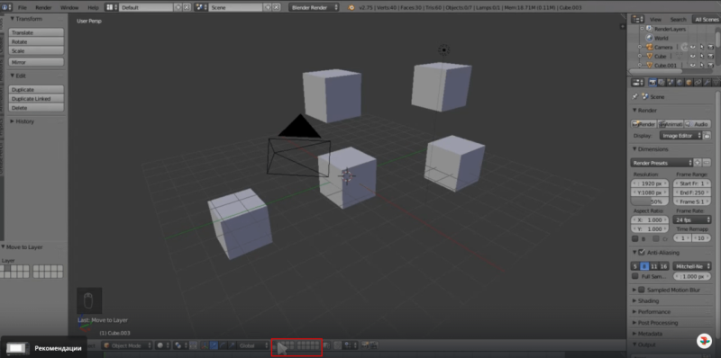The width and height of the screenshot is (721, 358).
Task: Click the OpenGL render image icon
Action: (x=364, y=345)
